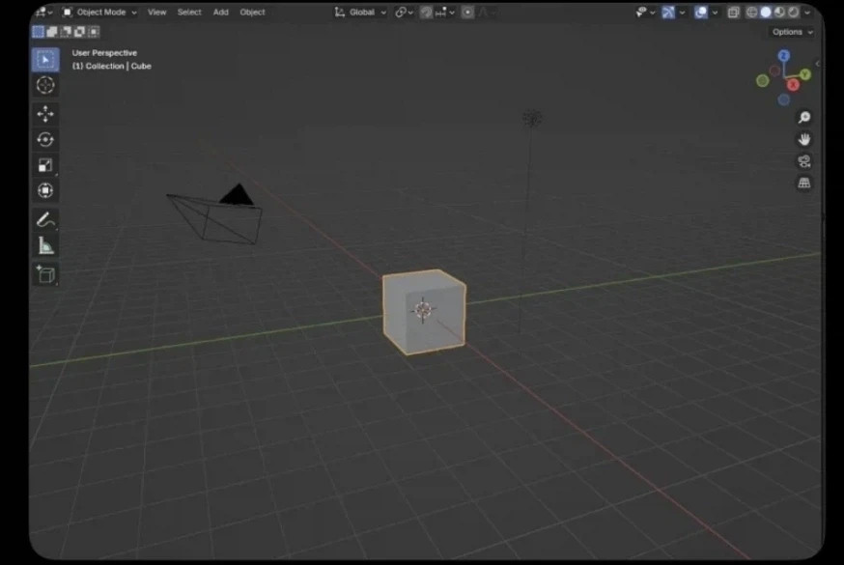Image resolution: width=844 pixels, height=565 pixels.
Task: Click the zoom magnifier navigation icon
Action: [x=804, y=117]
